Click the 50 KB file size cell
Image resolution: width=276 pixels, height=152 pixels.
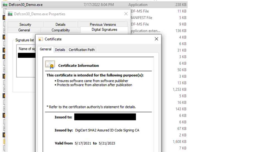pyautogui.click(x=182, y=70)
